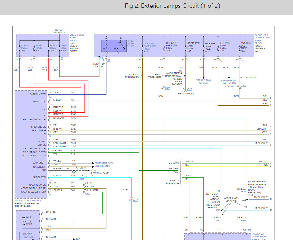Click the Body Control Module label
Viewport: 293px width, 248px height.
pyautogui.click(x=28, y=203)
